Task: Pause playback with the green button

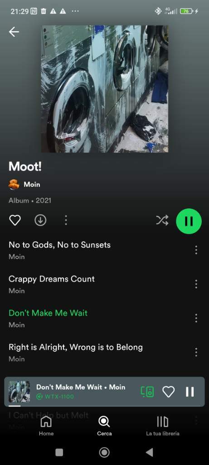Action: click(x=189, y=221)
